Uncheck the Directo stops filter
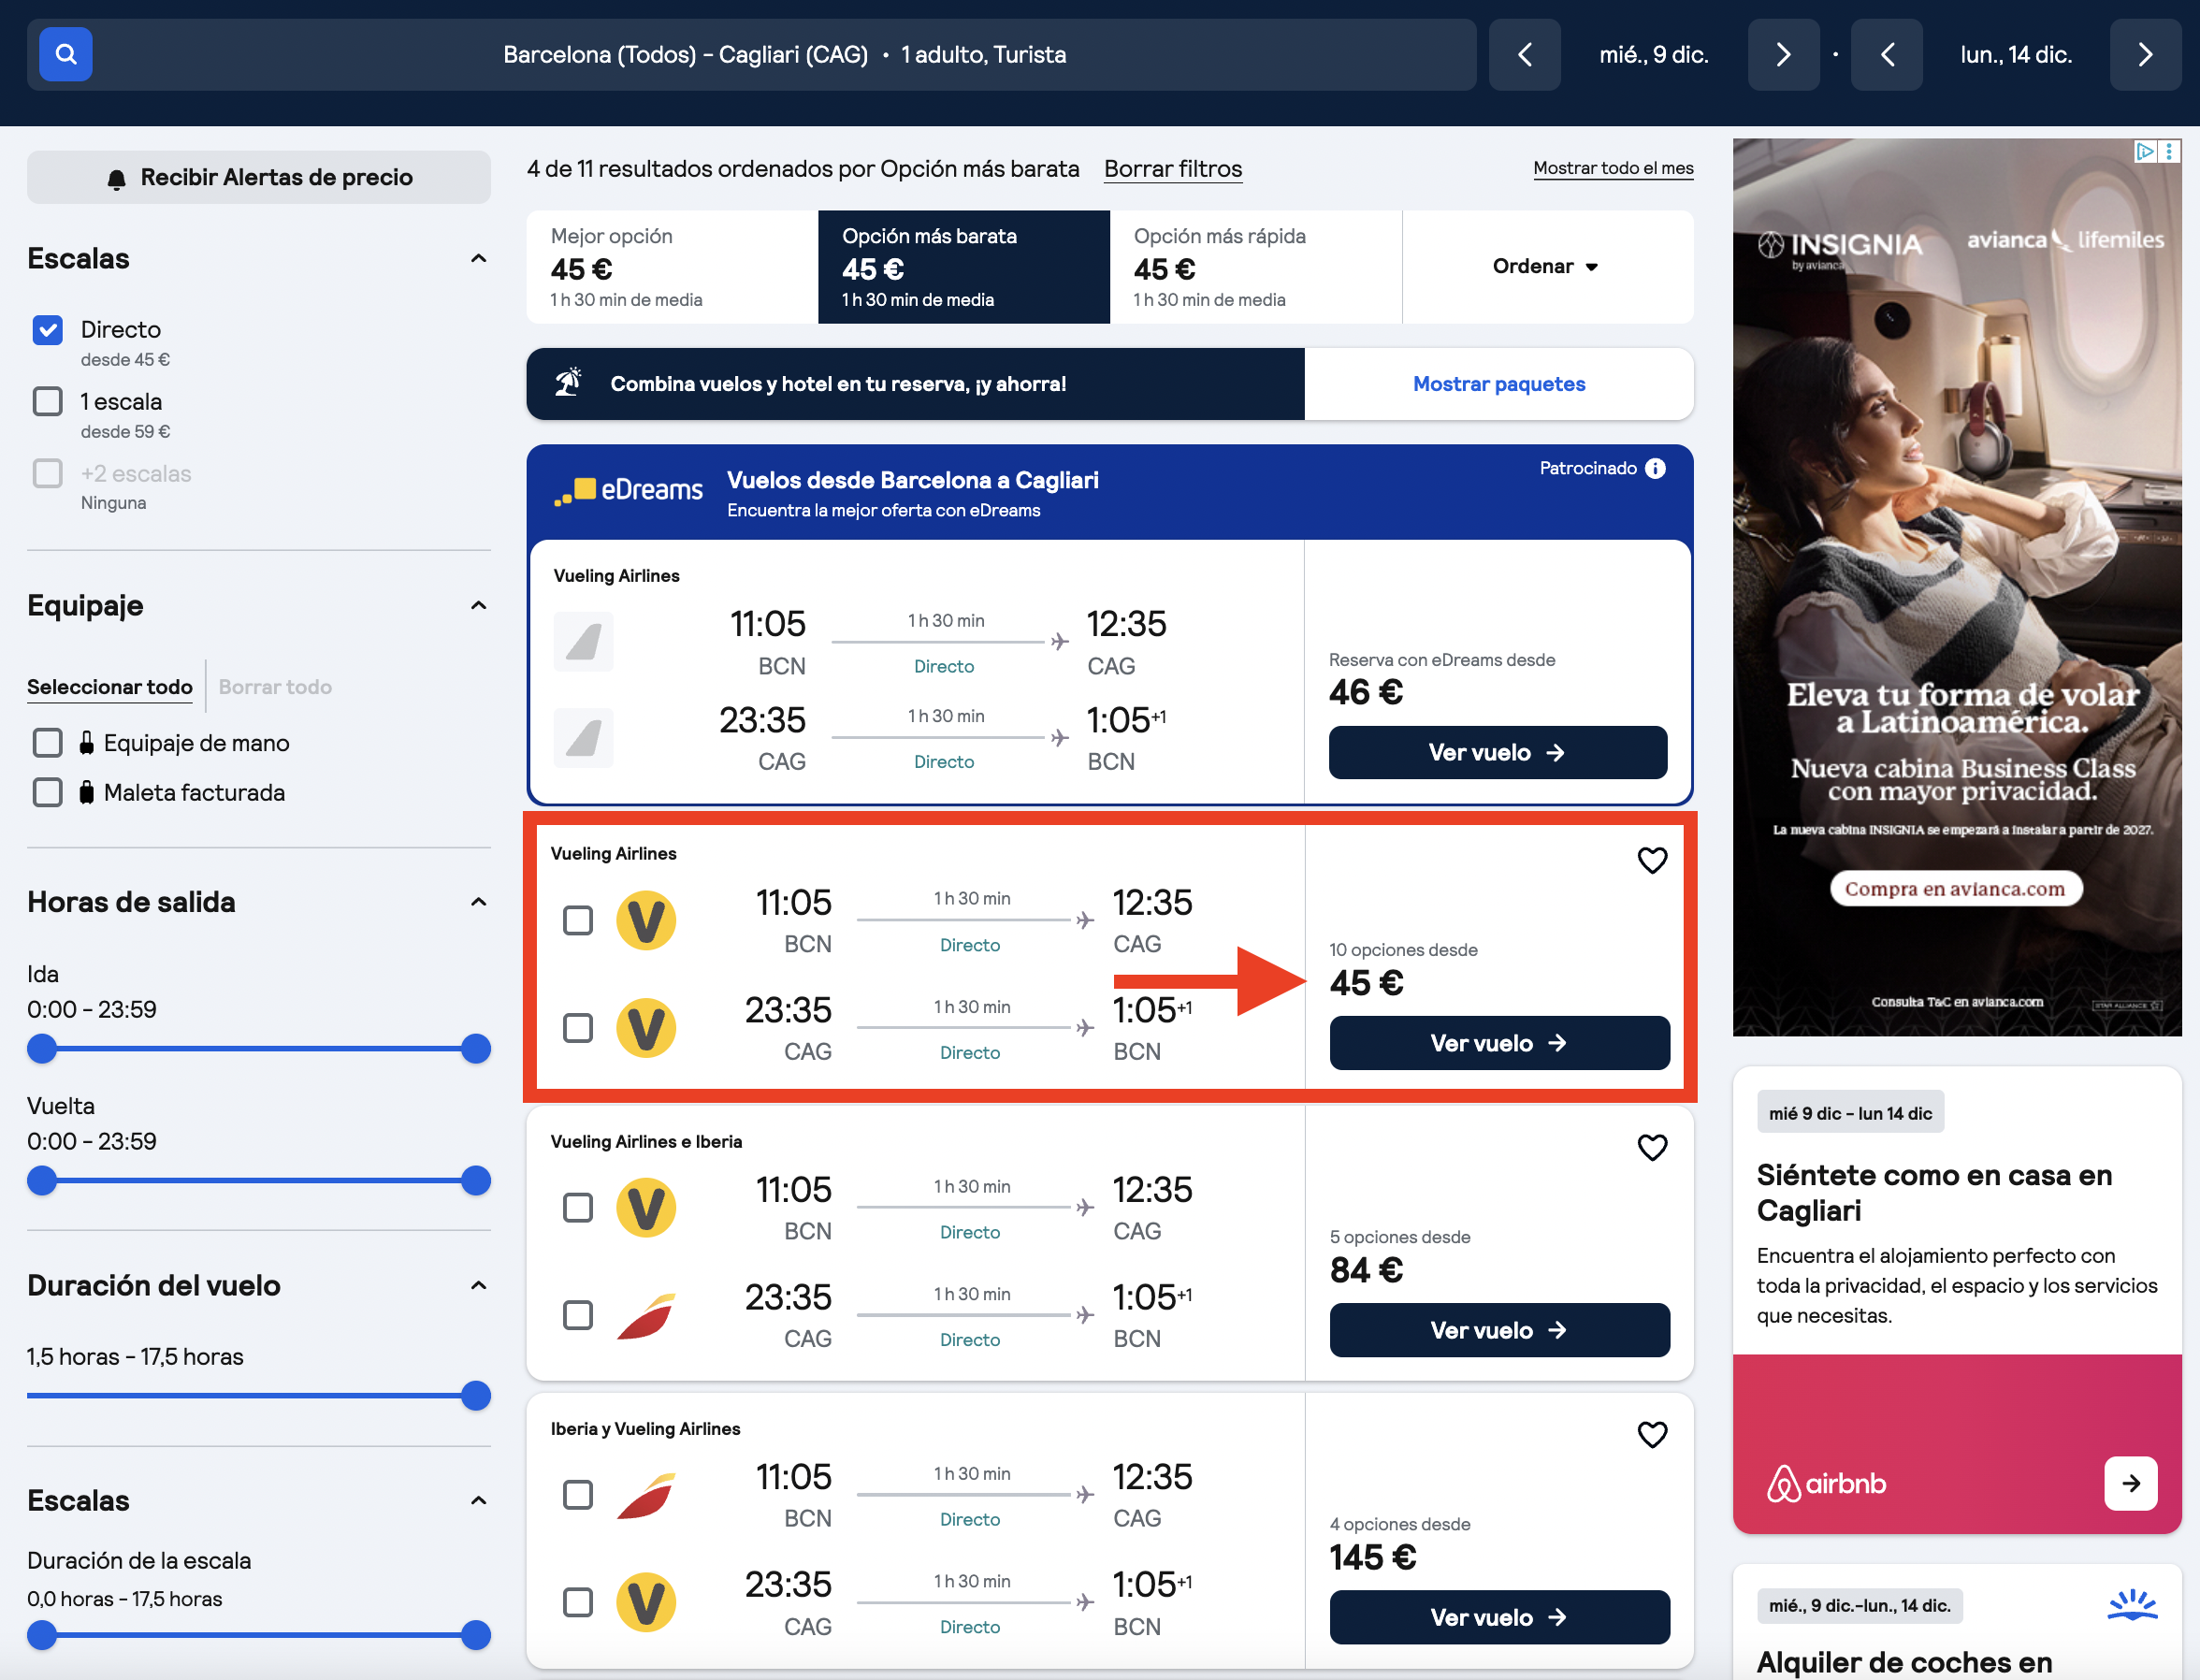The width and height of the screenshot is (2200, 1680). pyautogui.click(x=48, y=330)
